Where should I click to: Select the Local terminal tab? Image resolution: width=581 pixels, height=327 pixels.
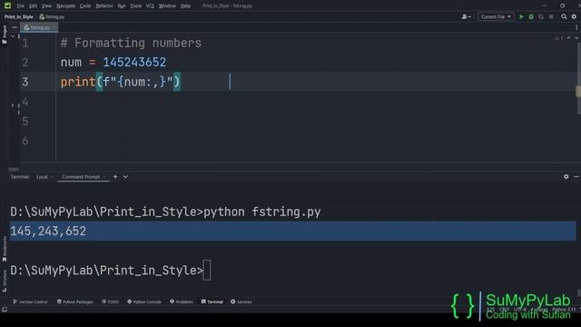42,177
